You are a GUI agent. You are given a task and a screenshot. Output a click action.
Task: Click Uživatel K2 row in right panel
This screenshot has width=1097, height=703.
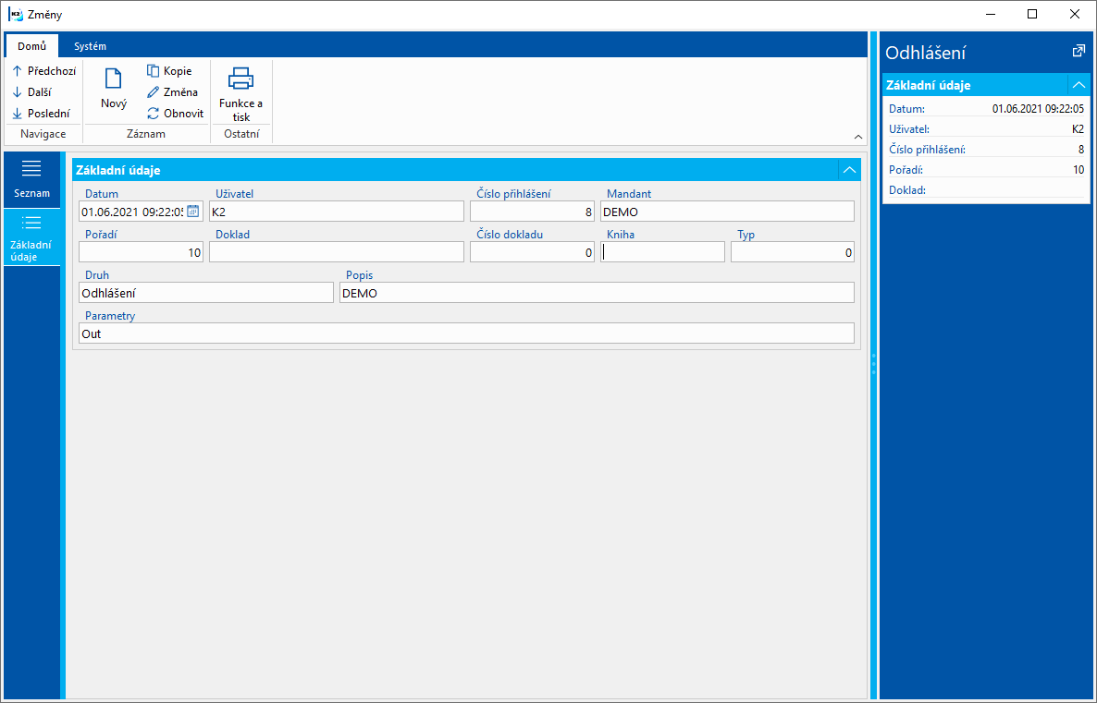click(x=986, y=129)
